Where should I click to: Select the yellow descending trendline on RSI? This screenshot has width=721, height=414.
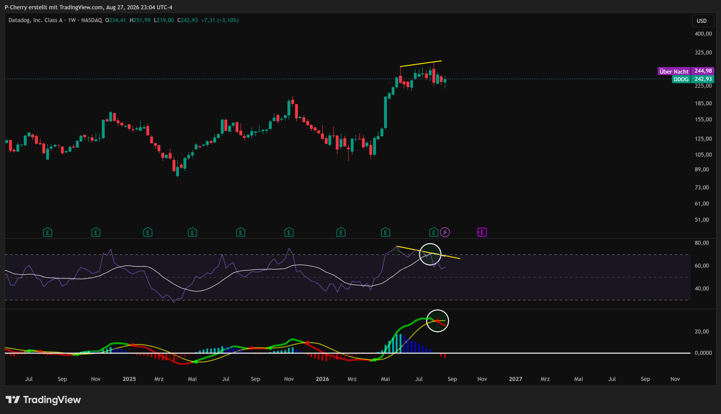(428, 253)
